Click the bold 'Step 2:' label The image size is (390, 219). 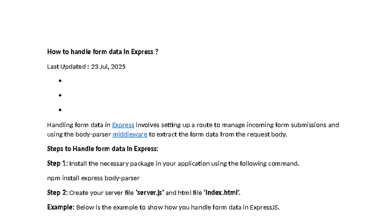click(58, 193)
